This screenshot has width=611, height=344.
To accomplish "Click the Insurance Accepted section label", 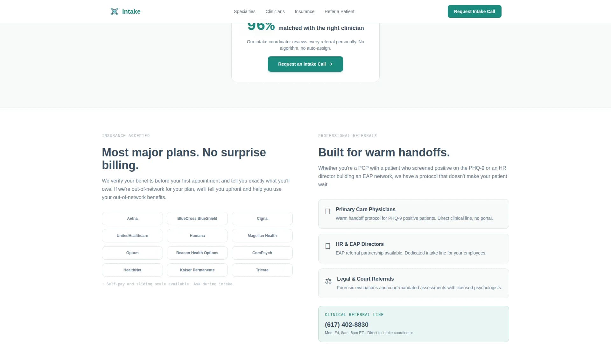I will tap(126, 136).
